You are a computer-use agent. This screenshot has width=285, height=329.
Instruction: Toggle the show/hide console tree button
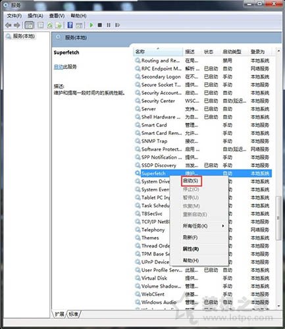(x=29, y=25)
